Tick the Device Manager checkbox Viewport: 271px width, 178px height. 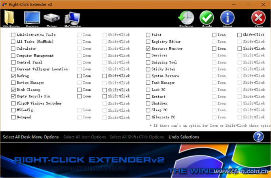(x=13, y=83)
